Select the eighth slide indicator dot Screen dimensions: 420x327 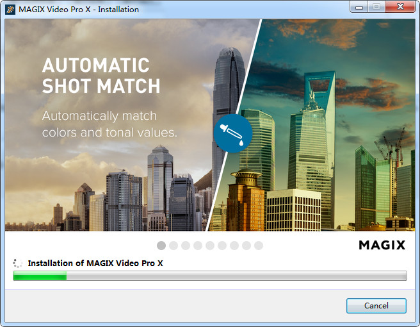click(x=246, y=245)
